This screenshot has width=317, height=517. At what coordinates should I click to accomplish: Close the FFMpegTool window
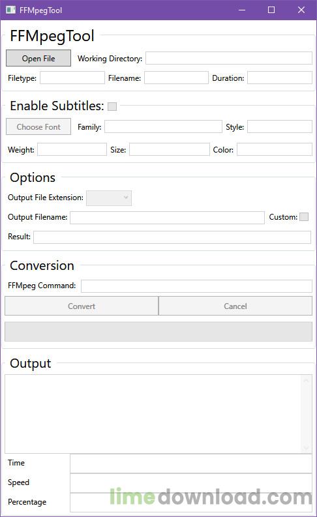[301, 10]
